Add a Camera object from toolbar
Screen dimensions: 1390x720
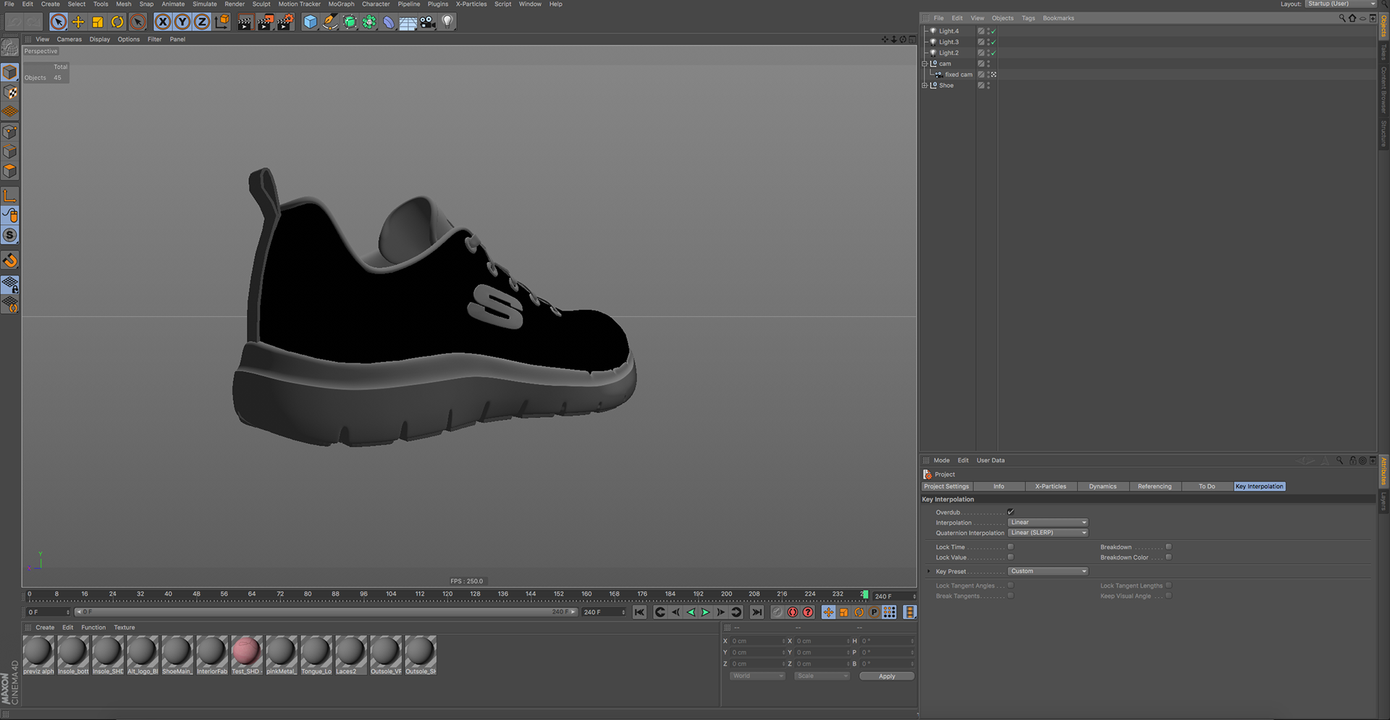tap(428, 22)
